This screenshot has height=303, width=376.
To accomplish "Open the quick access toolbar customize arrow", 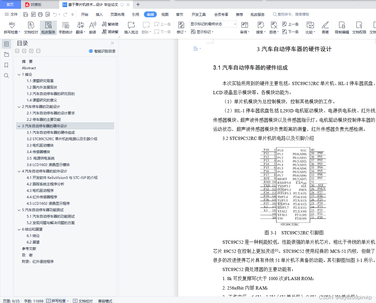I will pyautogui.click(x=72, y=14).
